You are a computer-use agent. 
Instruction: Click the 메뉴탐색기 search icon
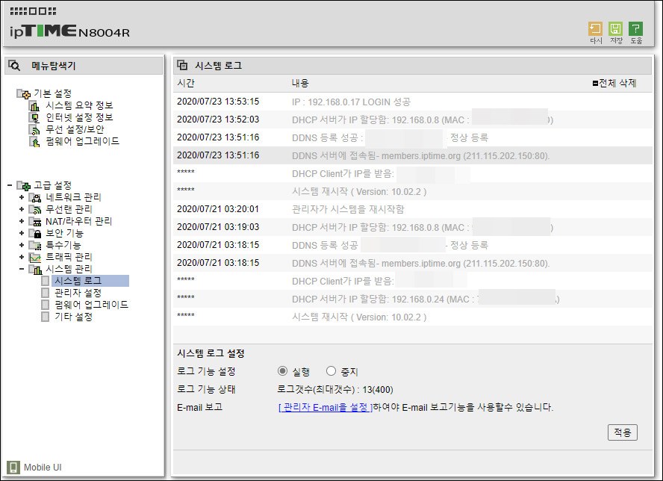coord(15,66)
